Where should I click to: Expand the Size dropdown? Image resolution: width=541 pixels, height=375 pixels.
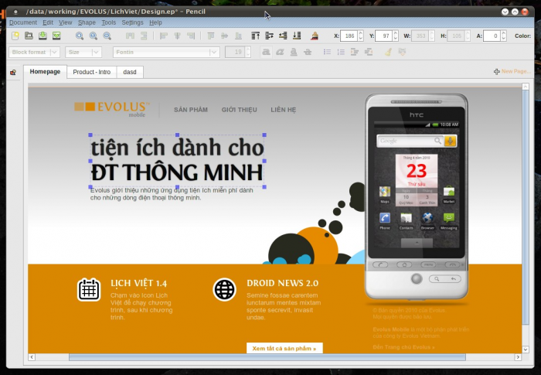[83, 53]
